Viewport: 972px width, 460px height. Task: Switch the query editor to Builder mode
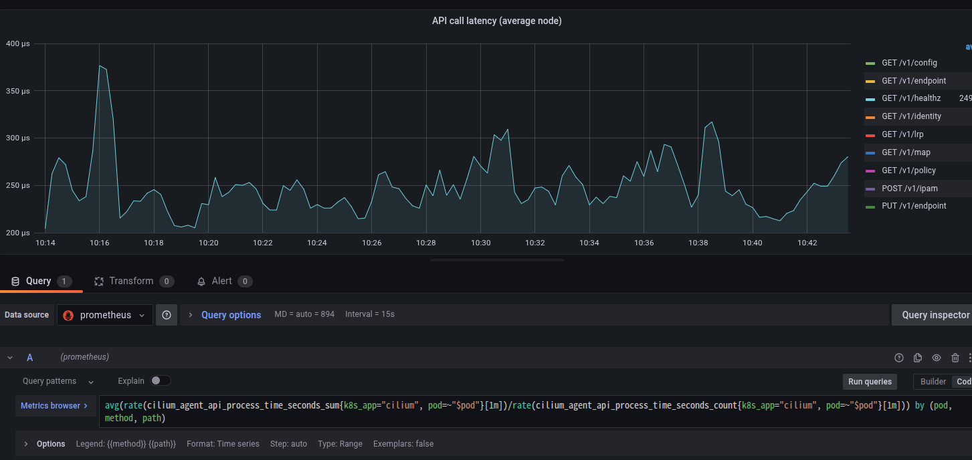click(933, 381)
